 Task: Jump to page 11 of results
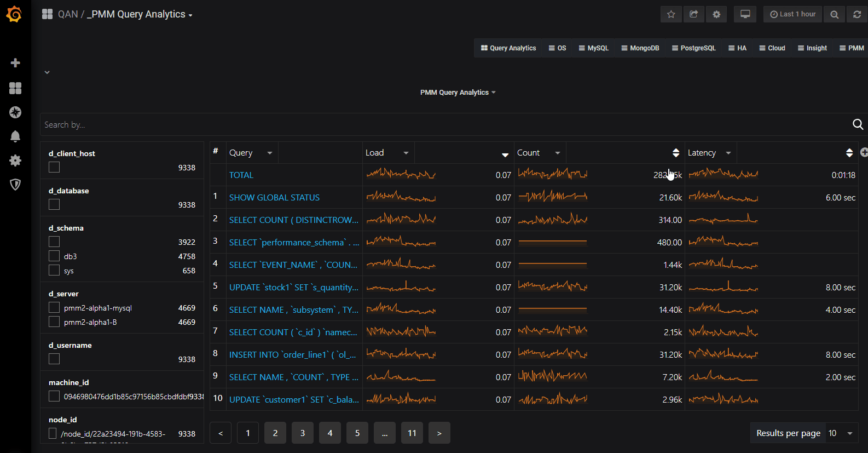[x=412, y=433]
